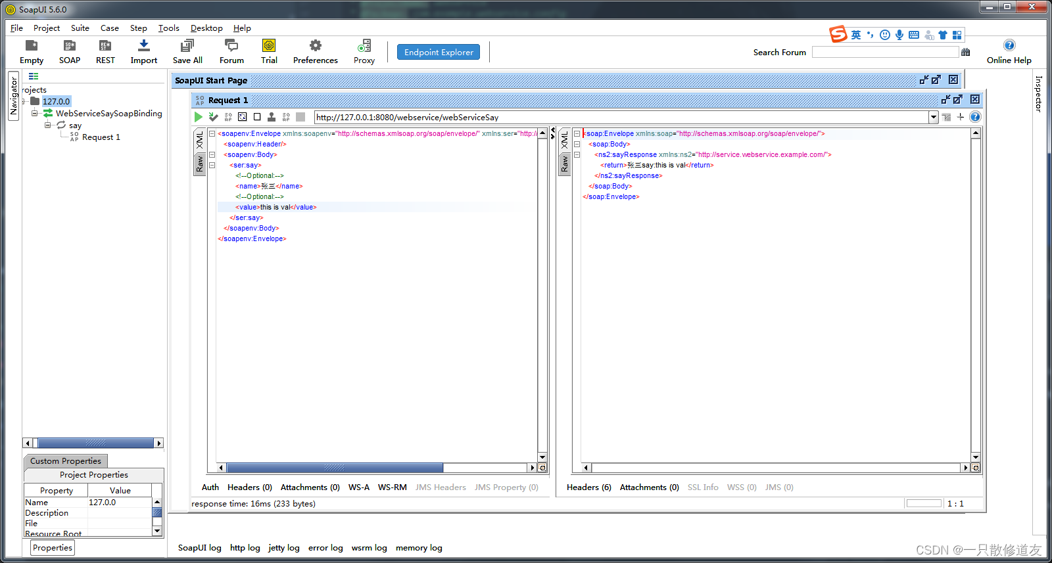
Task: Click Sogou soft keyboard icon
Action: point(914,35)
